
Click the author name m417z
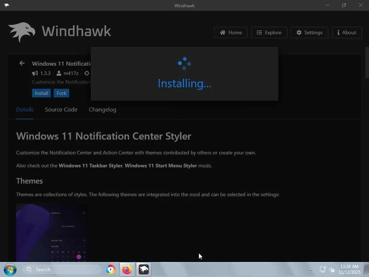[x=71, y=73]
